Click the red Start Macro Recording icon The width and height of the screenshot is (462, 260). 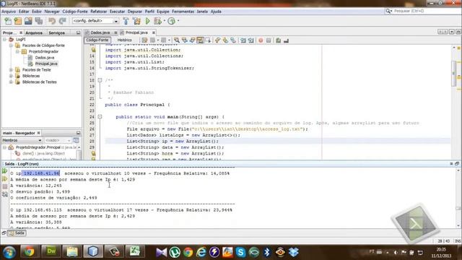(261, 40)
